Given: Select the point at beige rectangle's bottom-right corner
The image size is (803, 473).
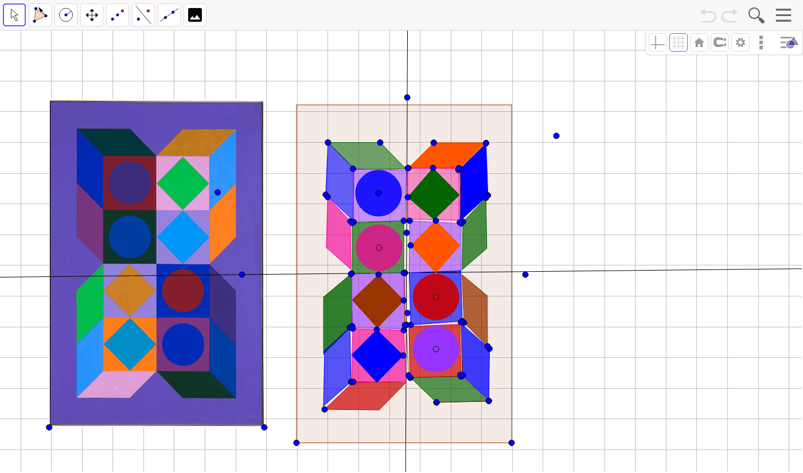Looking at the screenshot, I should click(512, 443).
